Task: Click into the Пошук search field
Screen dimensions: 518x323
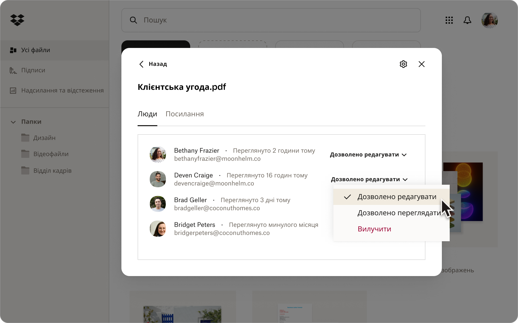Action: pos(271,20)
